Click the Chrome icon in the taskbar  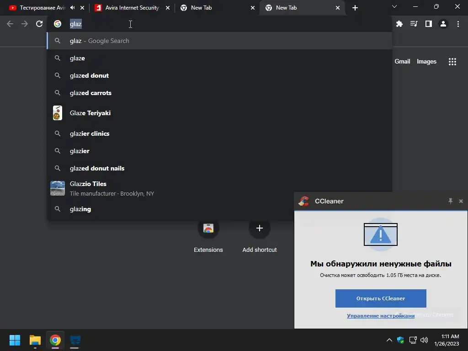55,340
